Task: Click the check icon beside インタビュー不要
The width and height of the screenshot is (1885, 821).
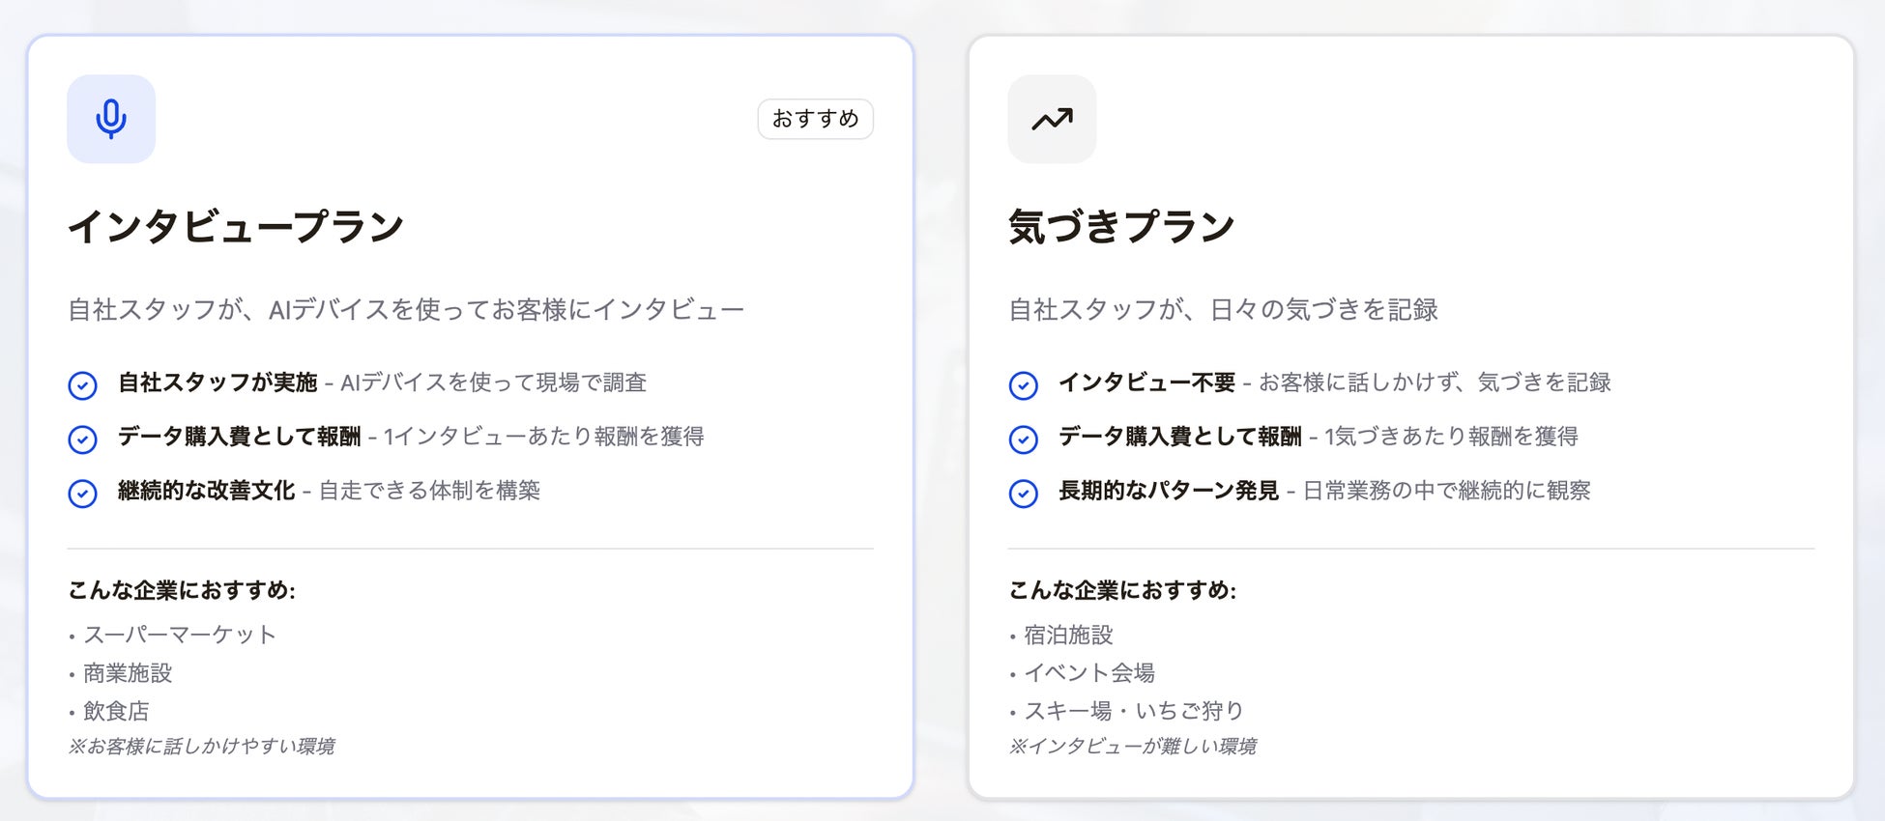Action: coord(1023,385)
